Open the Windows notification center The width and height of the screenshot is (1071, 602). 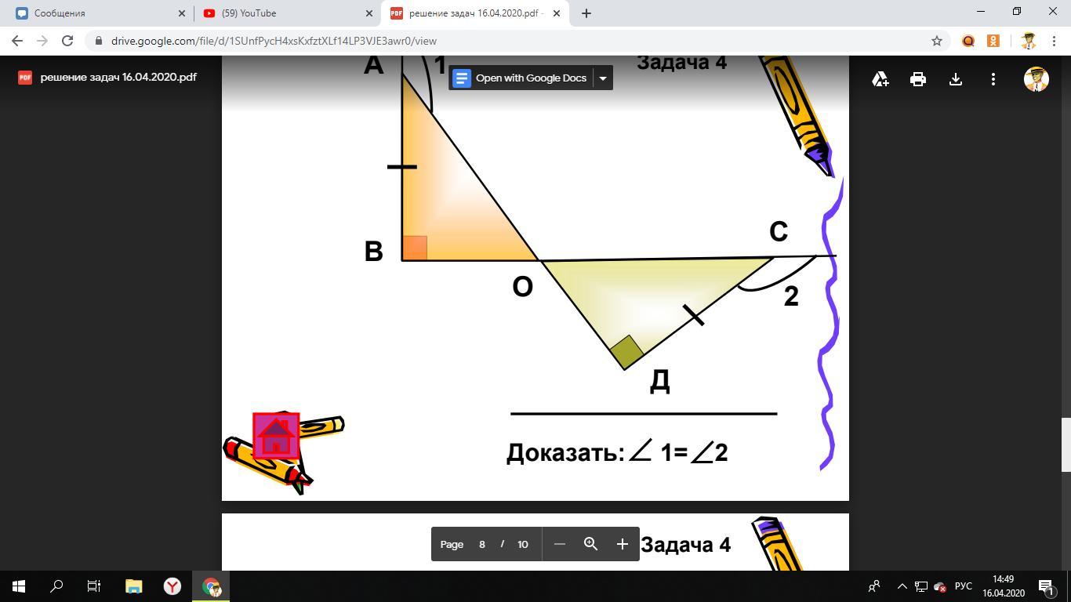click(x=1046, y=586)
